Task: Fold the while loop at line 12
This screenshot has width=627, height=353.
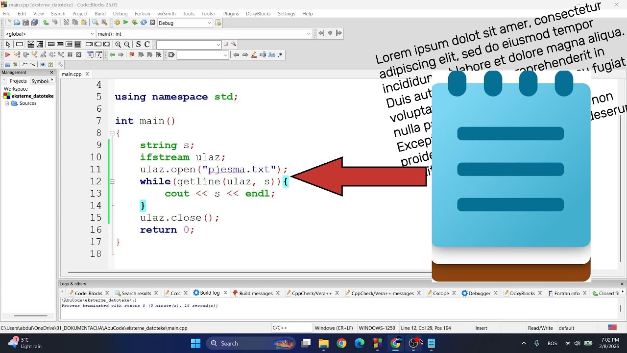Action: click(x=112, y=181)
